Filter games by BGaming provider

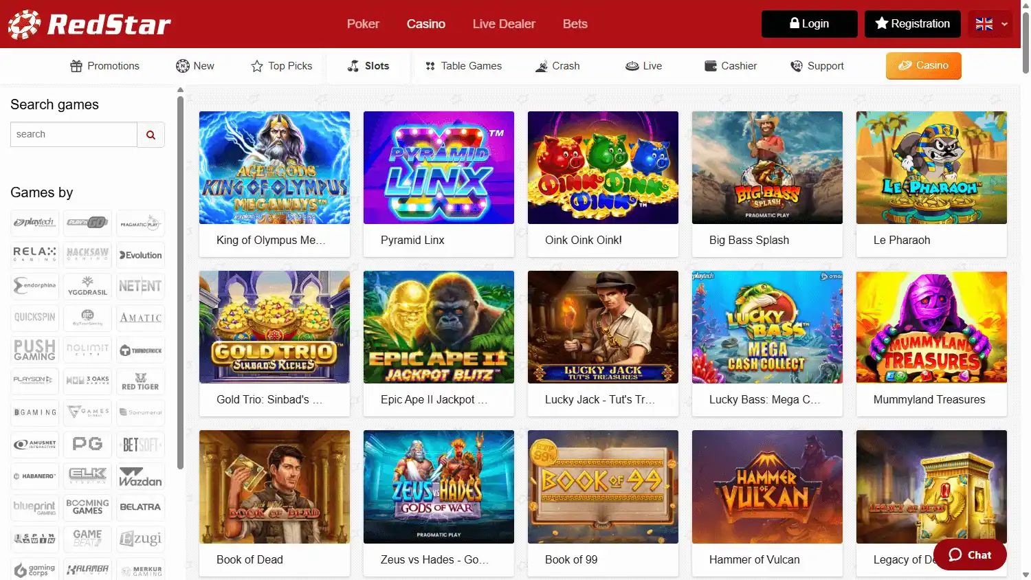(x=35, y=412)
